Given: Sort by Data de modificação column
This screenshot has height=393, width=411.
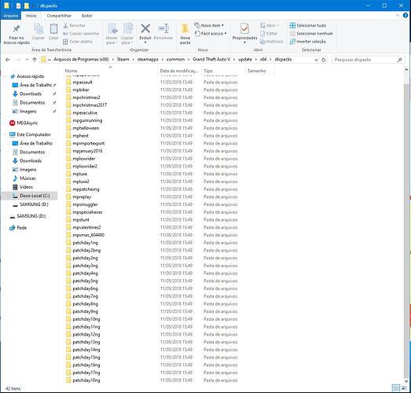Looking at the screenshot, I should [x=179, y=71].
